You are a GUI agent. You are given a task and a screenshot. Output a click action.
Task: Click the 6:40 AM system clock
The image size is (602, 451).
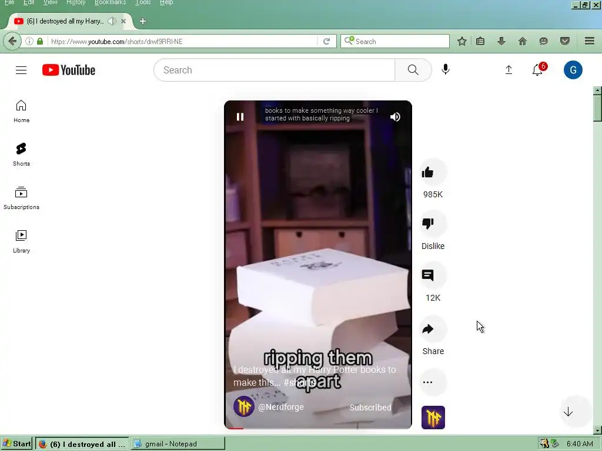pos(580,444)
